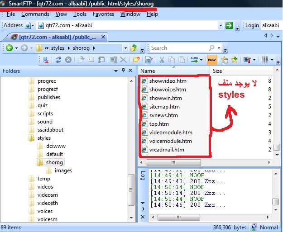The width and height of the screenshot is (283, 232).
Task: Sort files by Size column header
Action: pyautogui.click(x=217, y=71)
